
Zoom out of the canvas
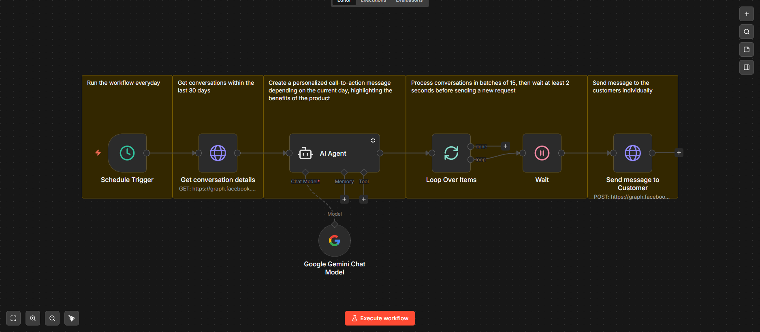(52, 318)
